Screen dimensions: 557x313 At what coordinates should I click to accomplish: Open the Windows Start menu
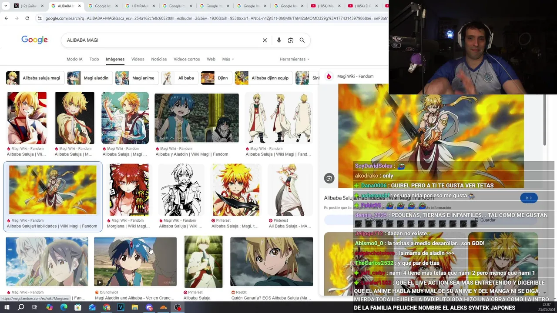pyautogui.click(x=7, y=307)
